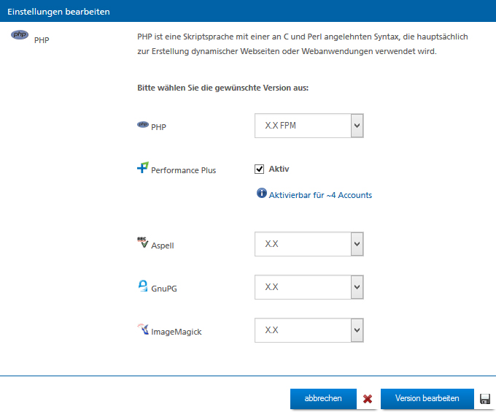Open the Aktivierbar für ~4 Accounts link
The width and height of the screenshot is (496, 415).
(320, 195)
